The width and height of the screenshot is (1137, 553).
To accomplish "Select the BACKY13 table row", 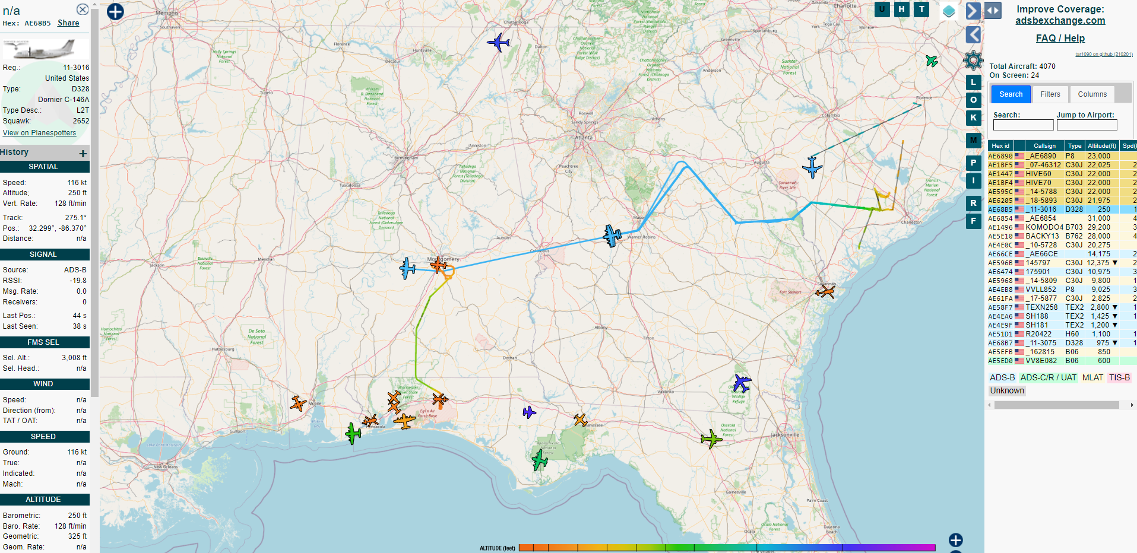I will pos(1062,236).
